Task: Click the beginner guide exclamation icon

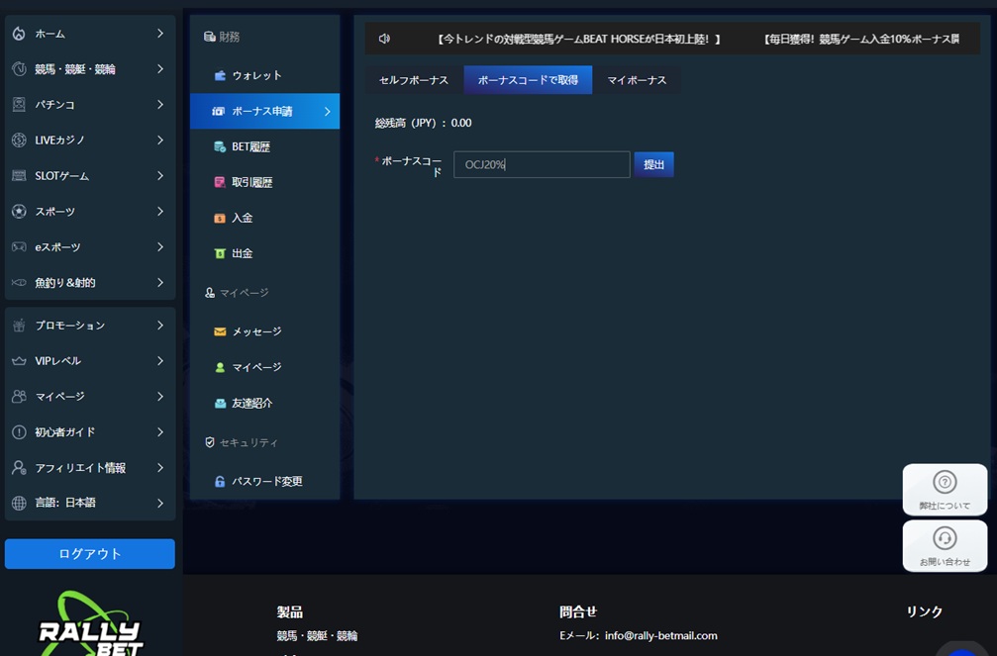Action: tap(19, 432)
